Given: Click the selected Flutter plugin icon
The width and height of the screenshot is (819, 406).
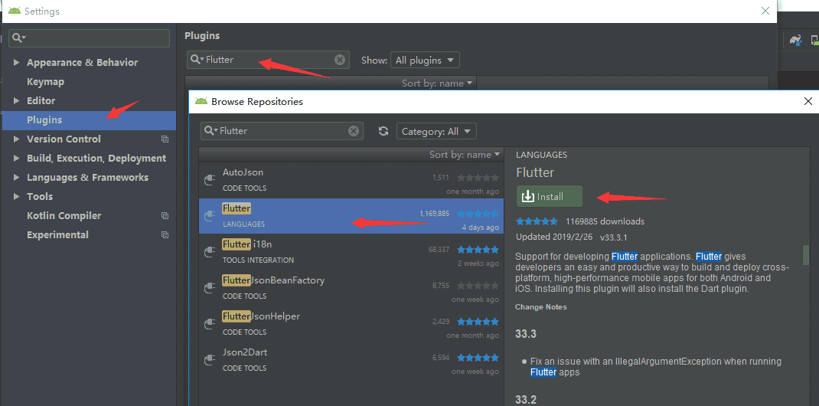Looking at the screenshot, I should click(x=210, y=216).
